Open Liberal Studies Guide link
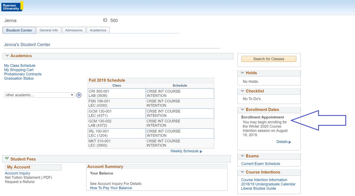 pos(259,188)
